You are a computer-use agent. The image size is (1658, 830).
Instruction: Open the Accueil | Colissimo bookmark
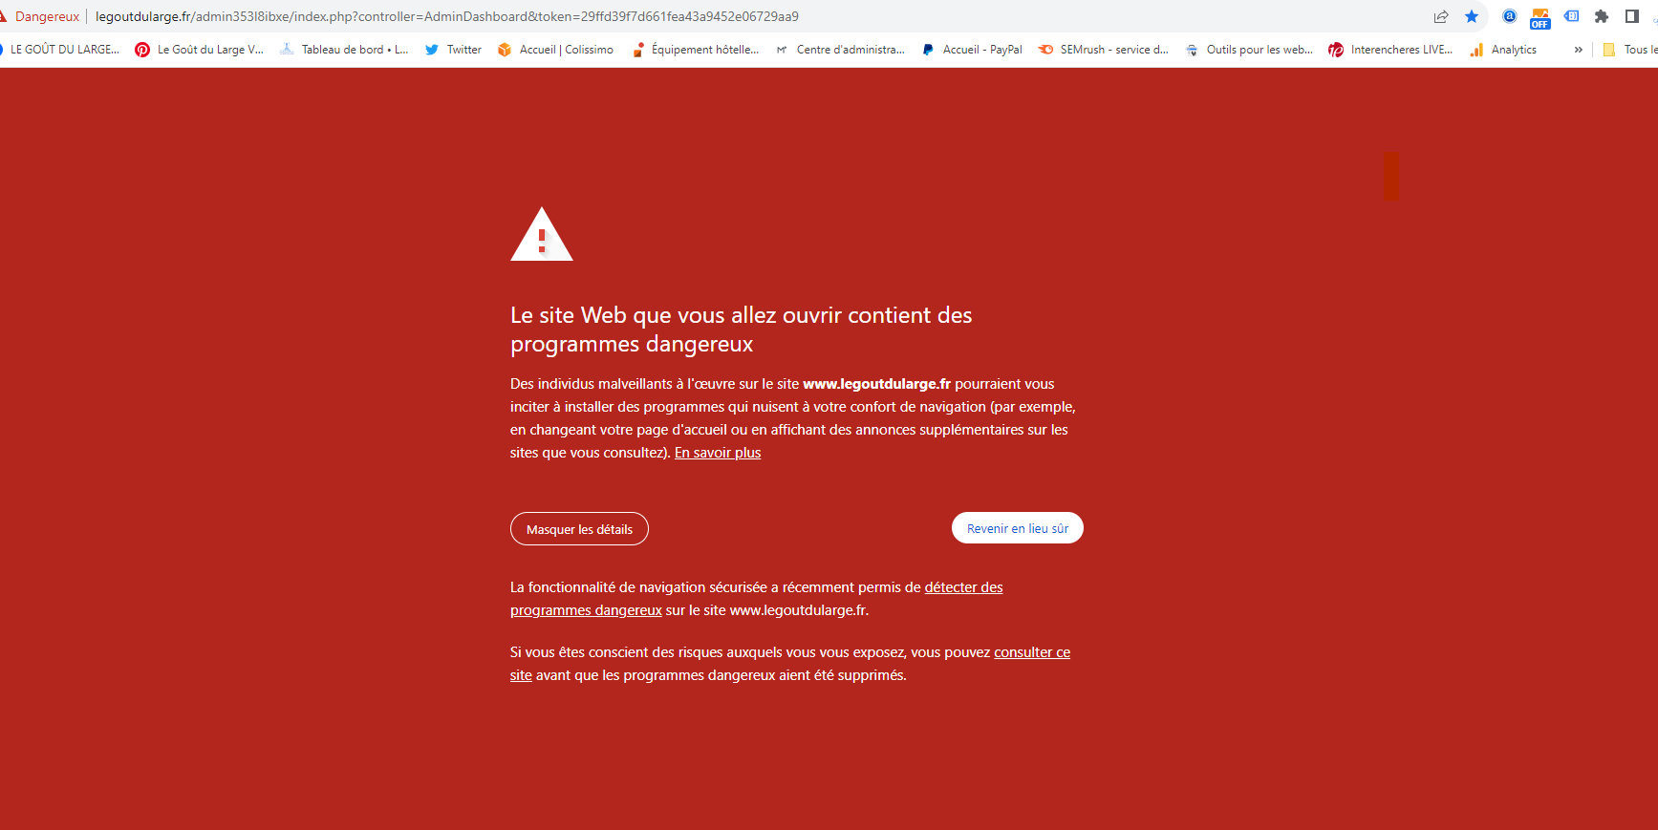coord(555,50)
